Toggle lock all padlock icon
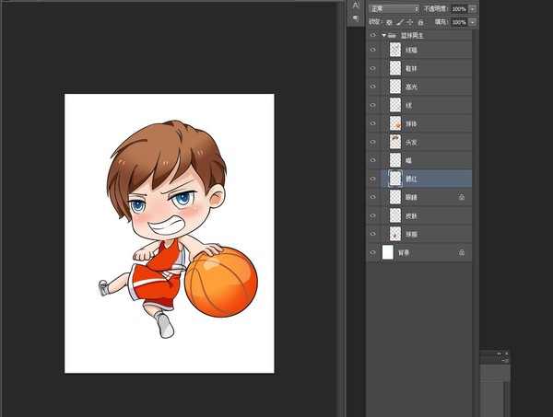 (x=420, y=22)
